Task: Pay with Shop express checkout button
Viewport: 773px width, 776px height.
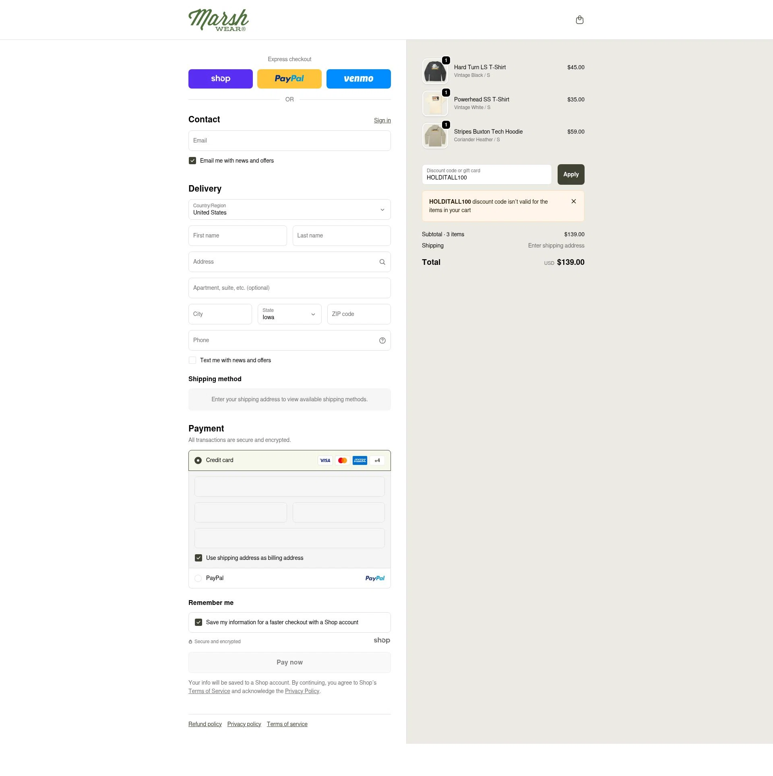Action: click(220, 79)
